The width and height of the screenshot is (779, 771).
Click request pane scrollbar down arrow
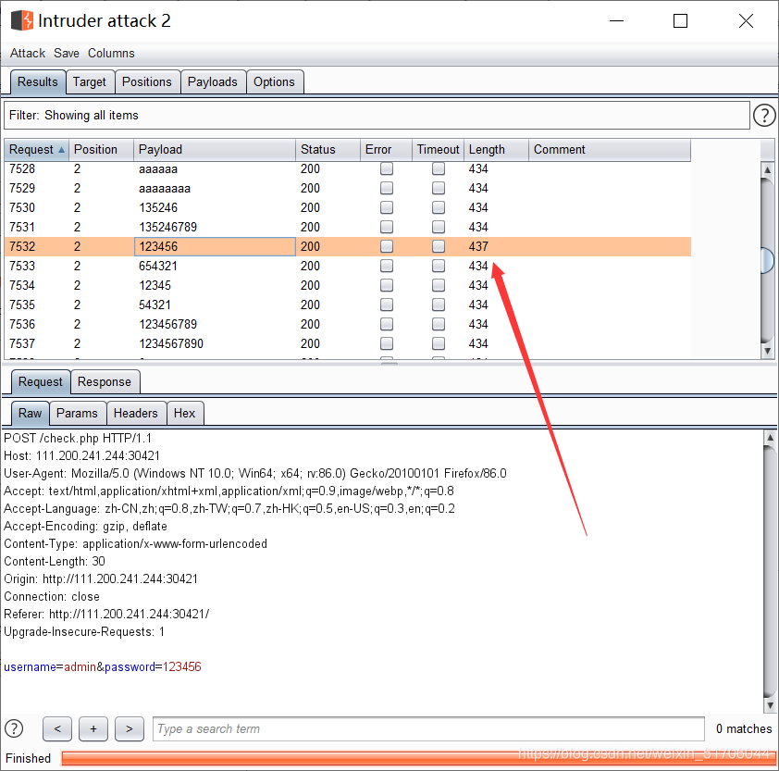770,705
